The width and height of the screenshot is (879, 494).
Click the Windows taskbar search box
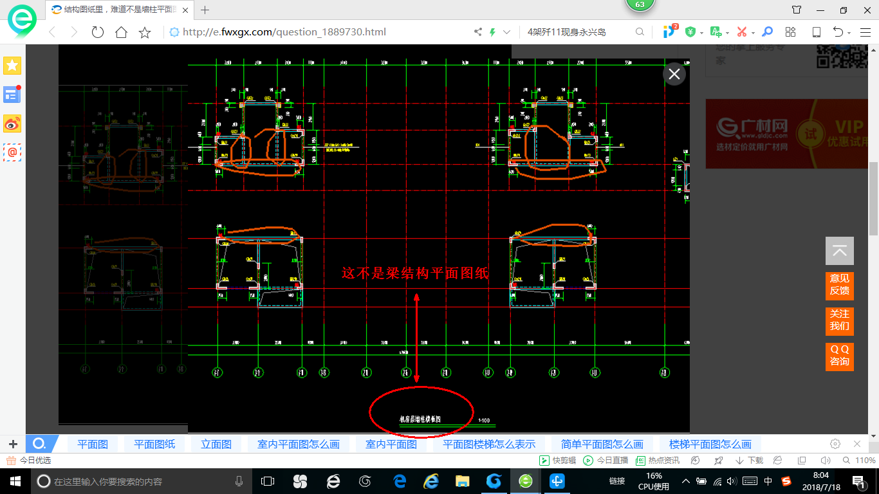(142, 481)
